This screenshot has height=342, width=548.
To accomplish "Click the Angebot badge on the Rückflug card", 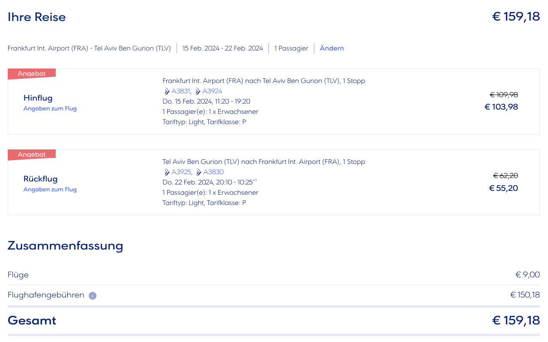I will pyautogui.click(x=31, y=155).
